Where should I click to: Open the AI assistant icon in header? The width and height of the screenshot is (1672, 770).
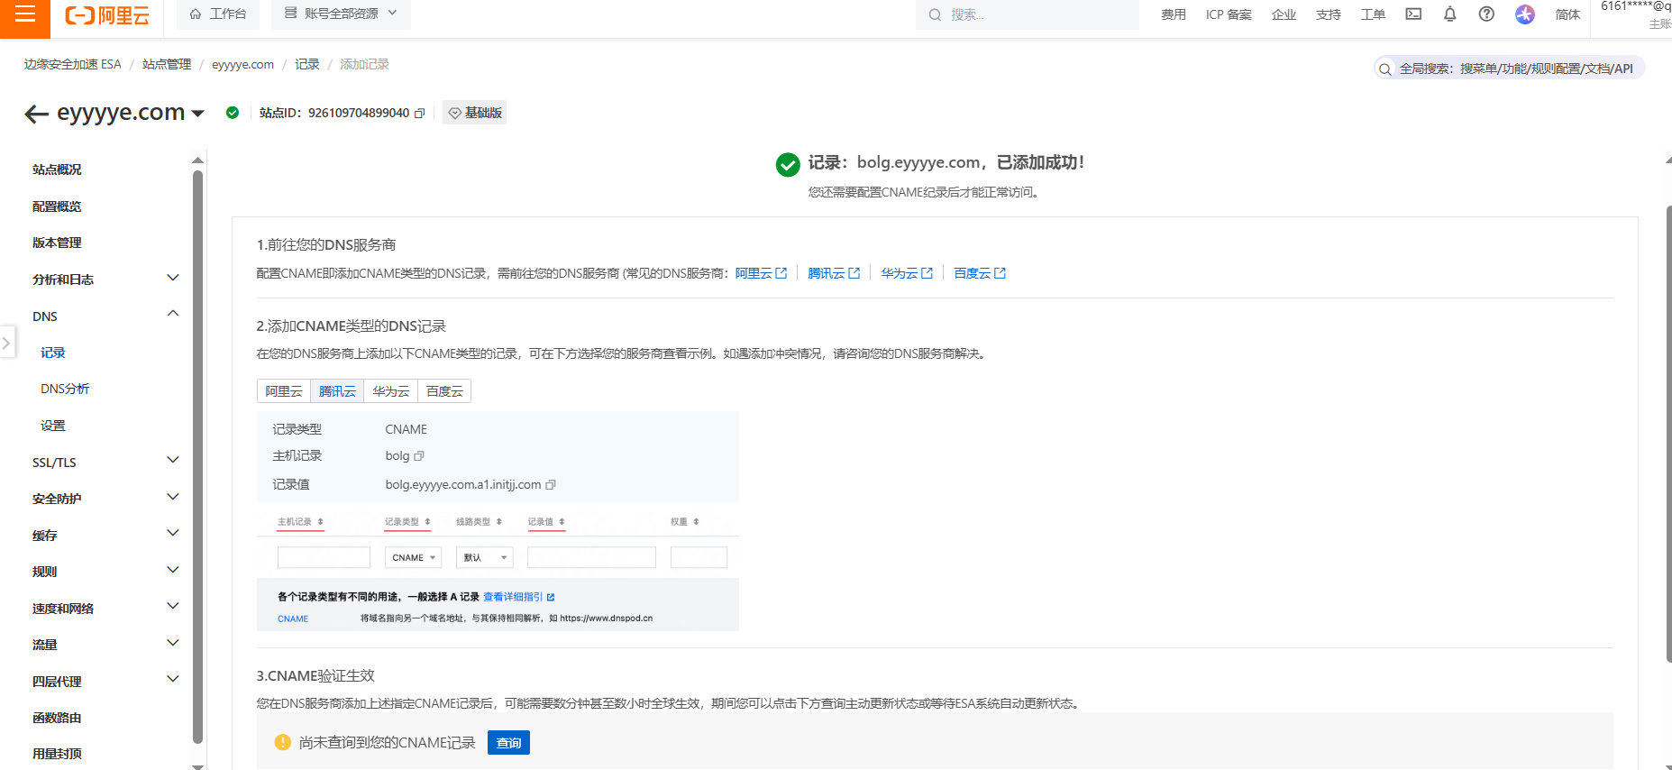[1524, 14]
